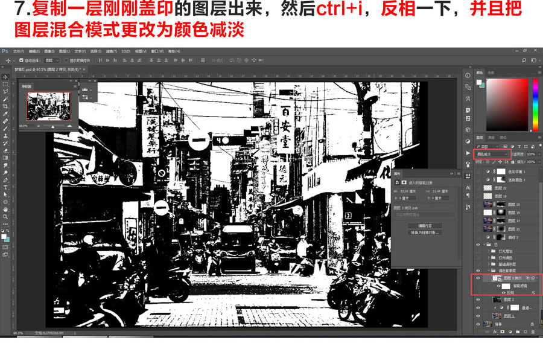543x343 pixels.
Task: Toggle visibility of 反相 smart filter
Action: point(504,293)
